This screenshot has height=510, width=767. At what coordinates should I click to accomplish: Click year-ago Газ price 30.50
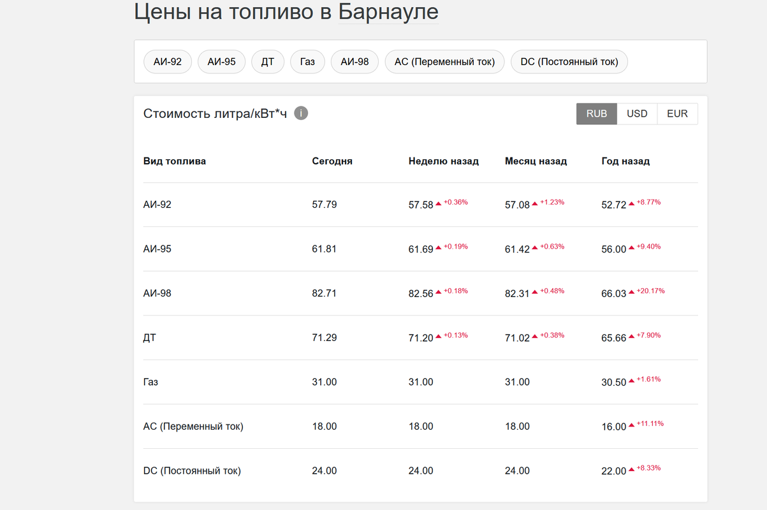(614, 382)
